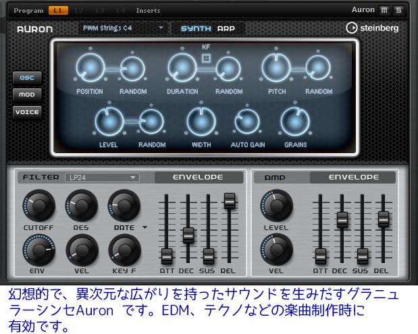Screen dimensions: 418x334
Task: Click the filter RES knob
Action: point(82,206)
